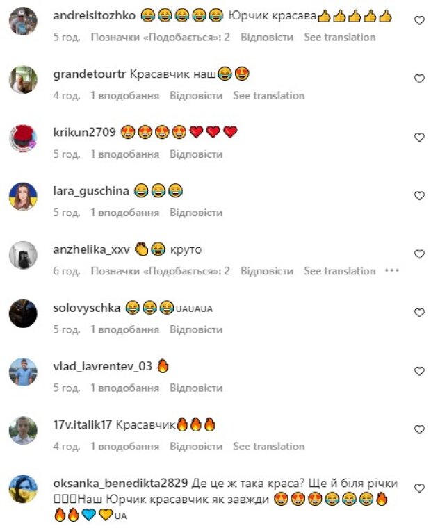The image size is (431, 528).
Task: Like lara_guschina's comment
Action: pyautogui.click(x=419, y=196)
